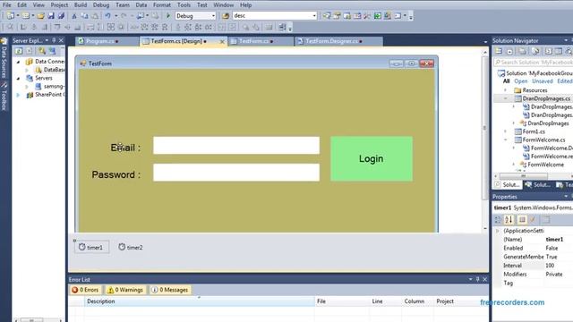Click the Enabled property value False
Image resolution: width=573 pixels, height=322 pixels.
click(552, 248)
